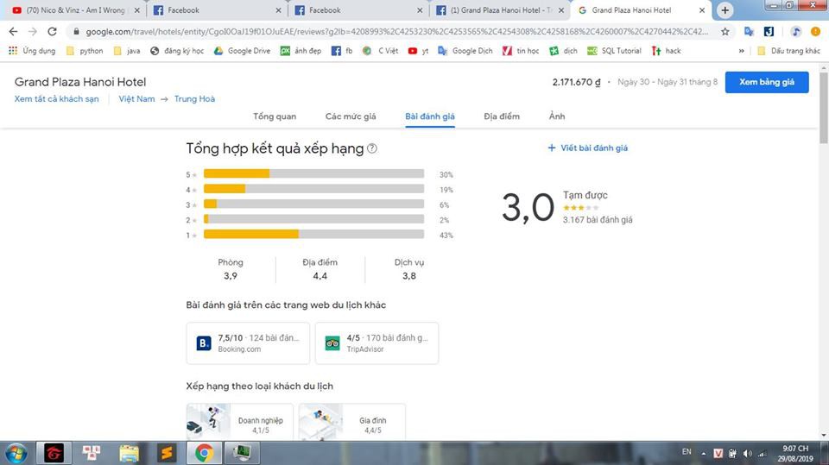The image size is (829, 465).
Task: Click the 2.171.670 ₫ price
Action: 576,82
